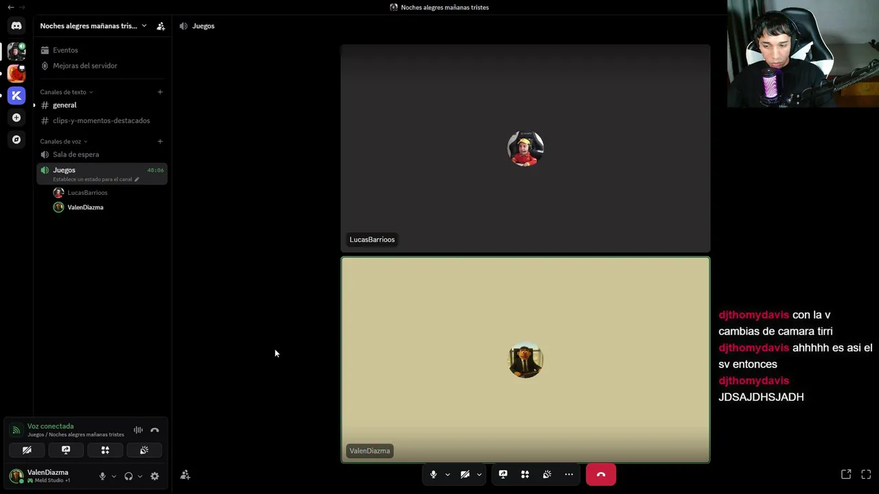Image resolution: width=879 pixels, height=494 pixels.
Task: Click Voz conectada status text
Action: tap(50, 426)
